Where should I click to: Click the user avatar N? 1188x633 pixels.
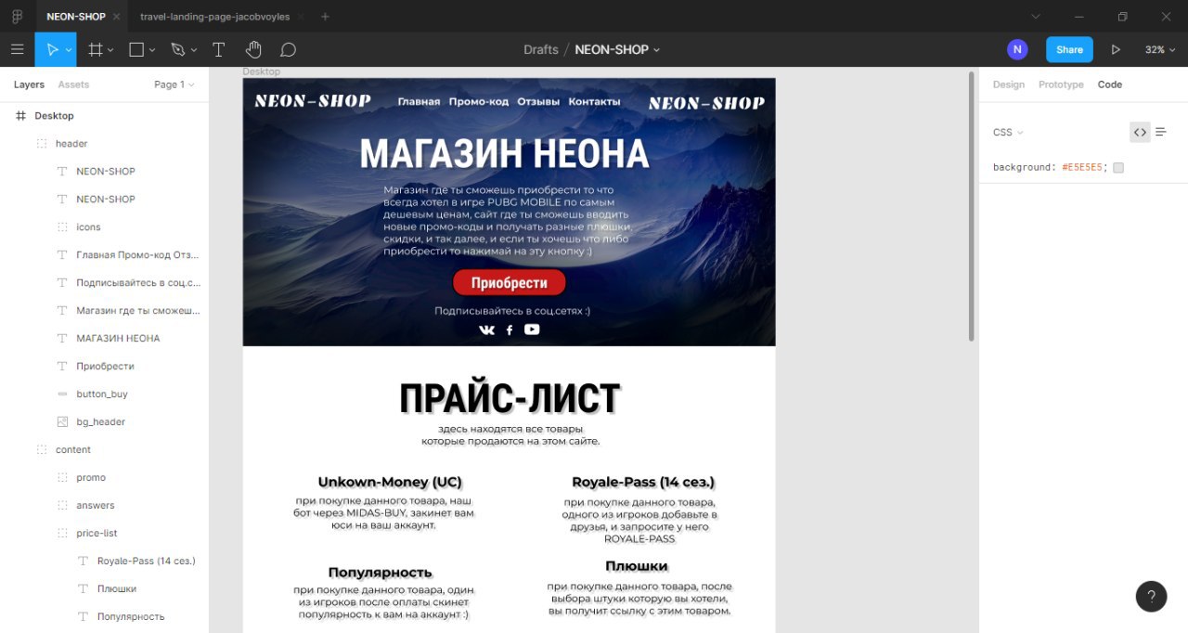point(1017,49)
